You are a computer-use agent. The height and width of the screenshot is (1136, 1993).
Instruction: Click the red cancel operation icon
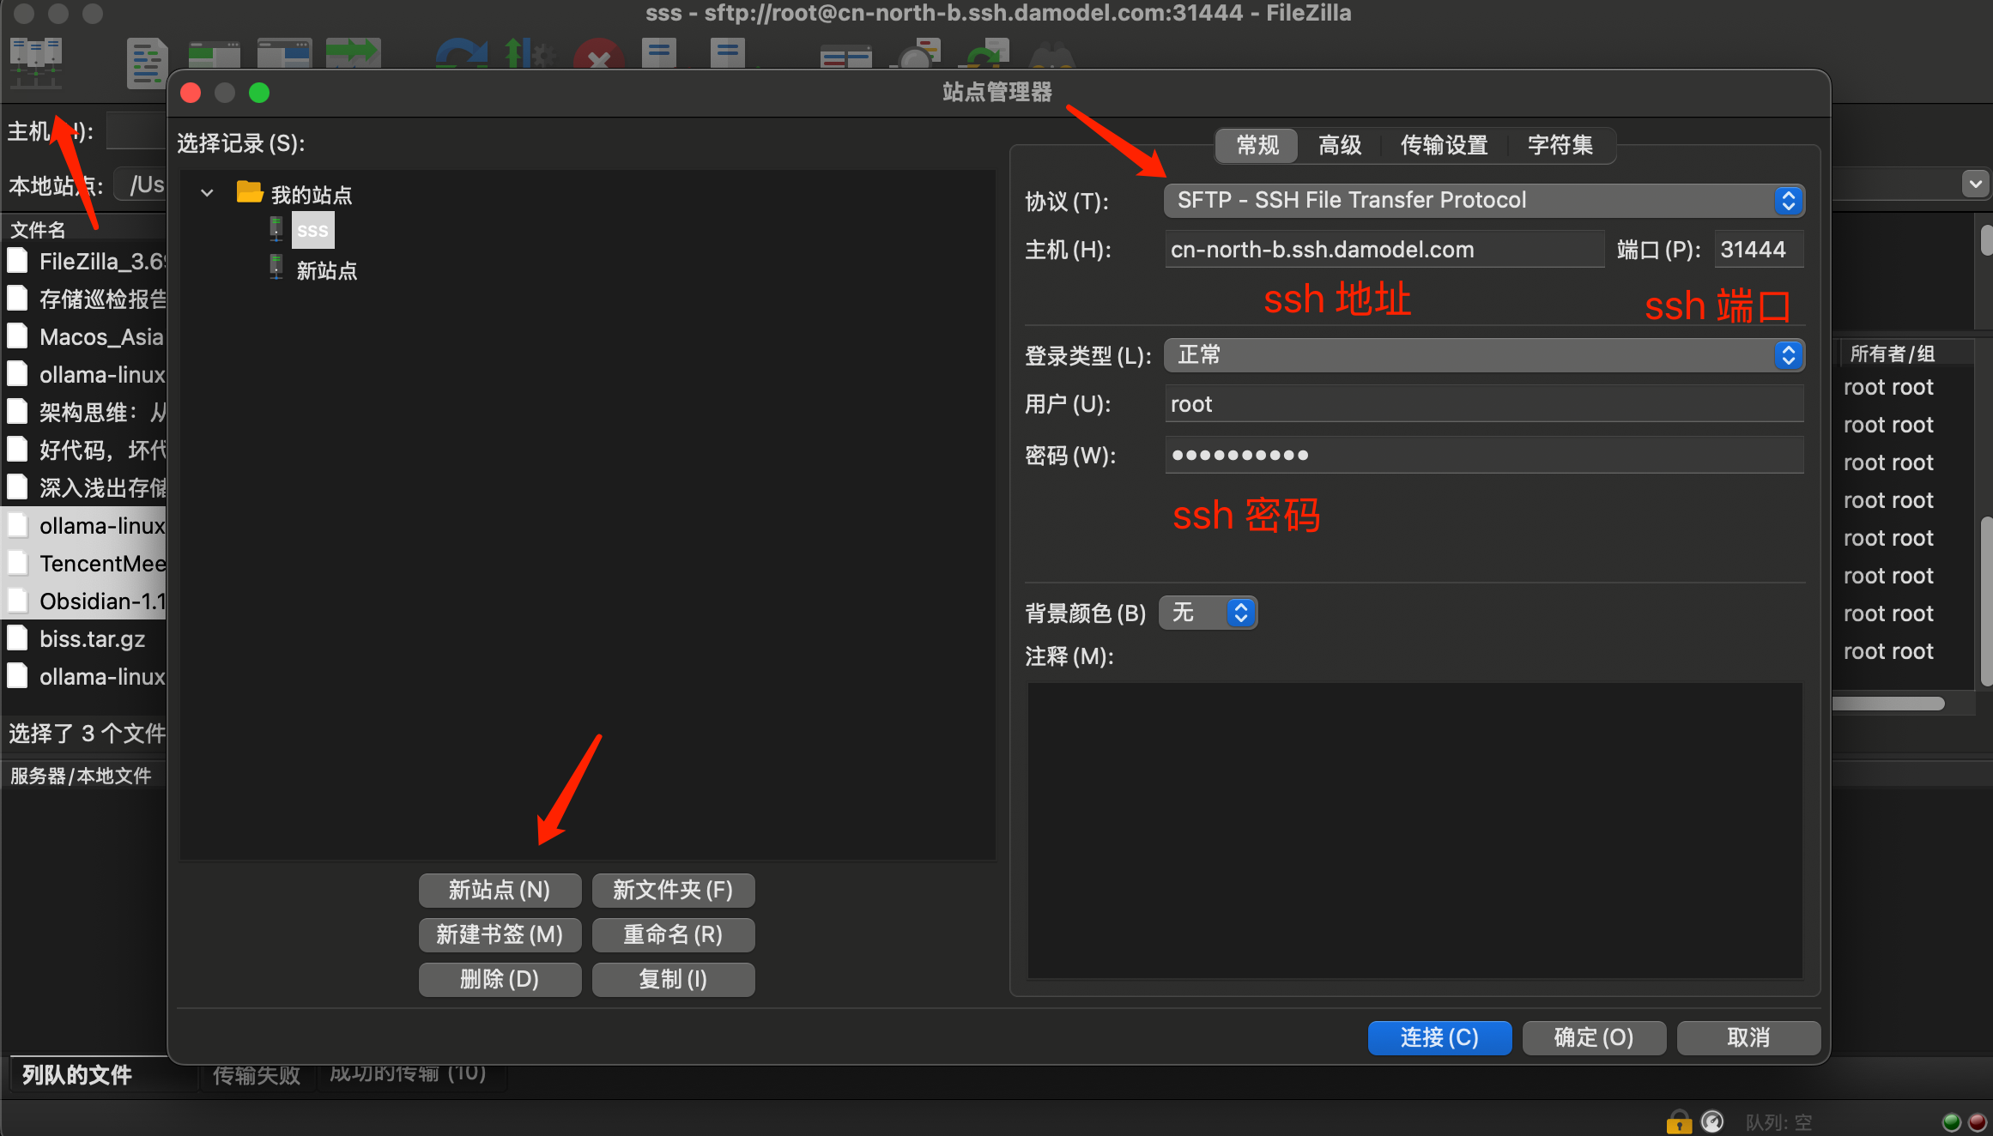coord(598,57)
